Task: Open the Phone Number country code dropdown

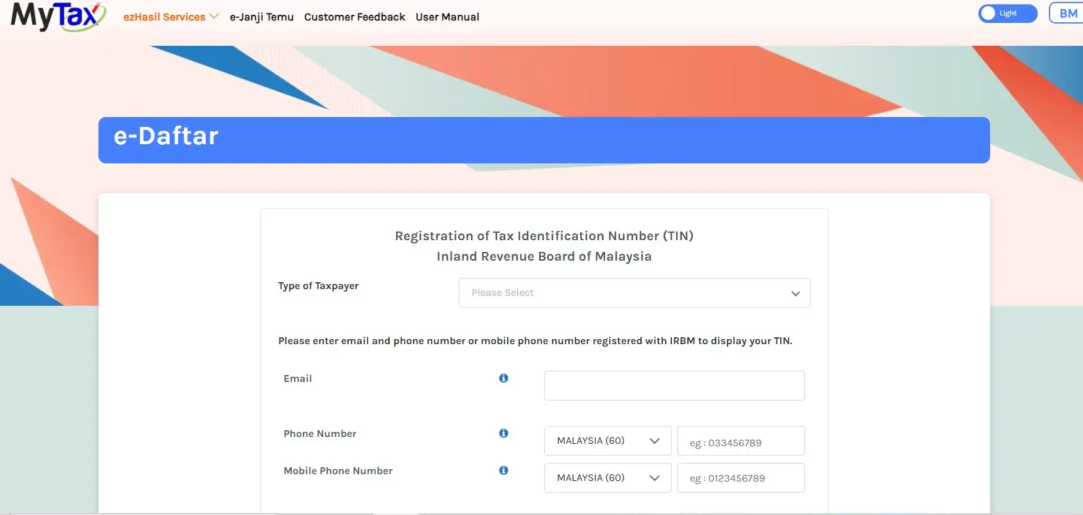Action: tap(607, 441)
